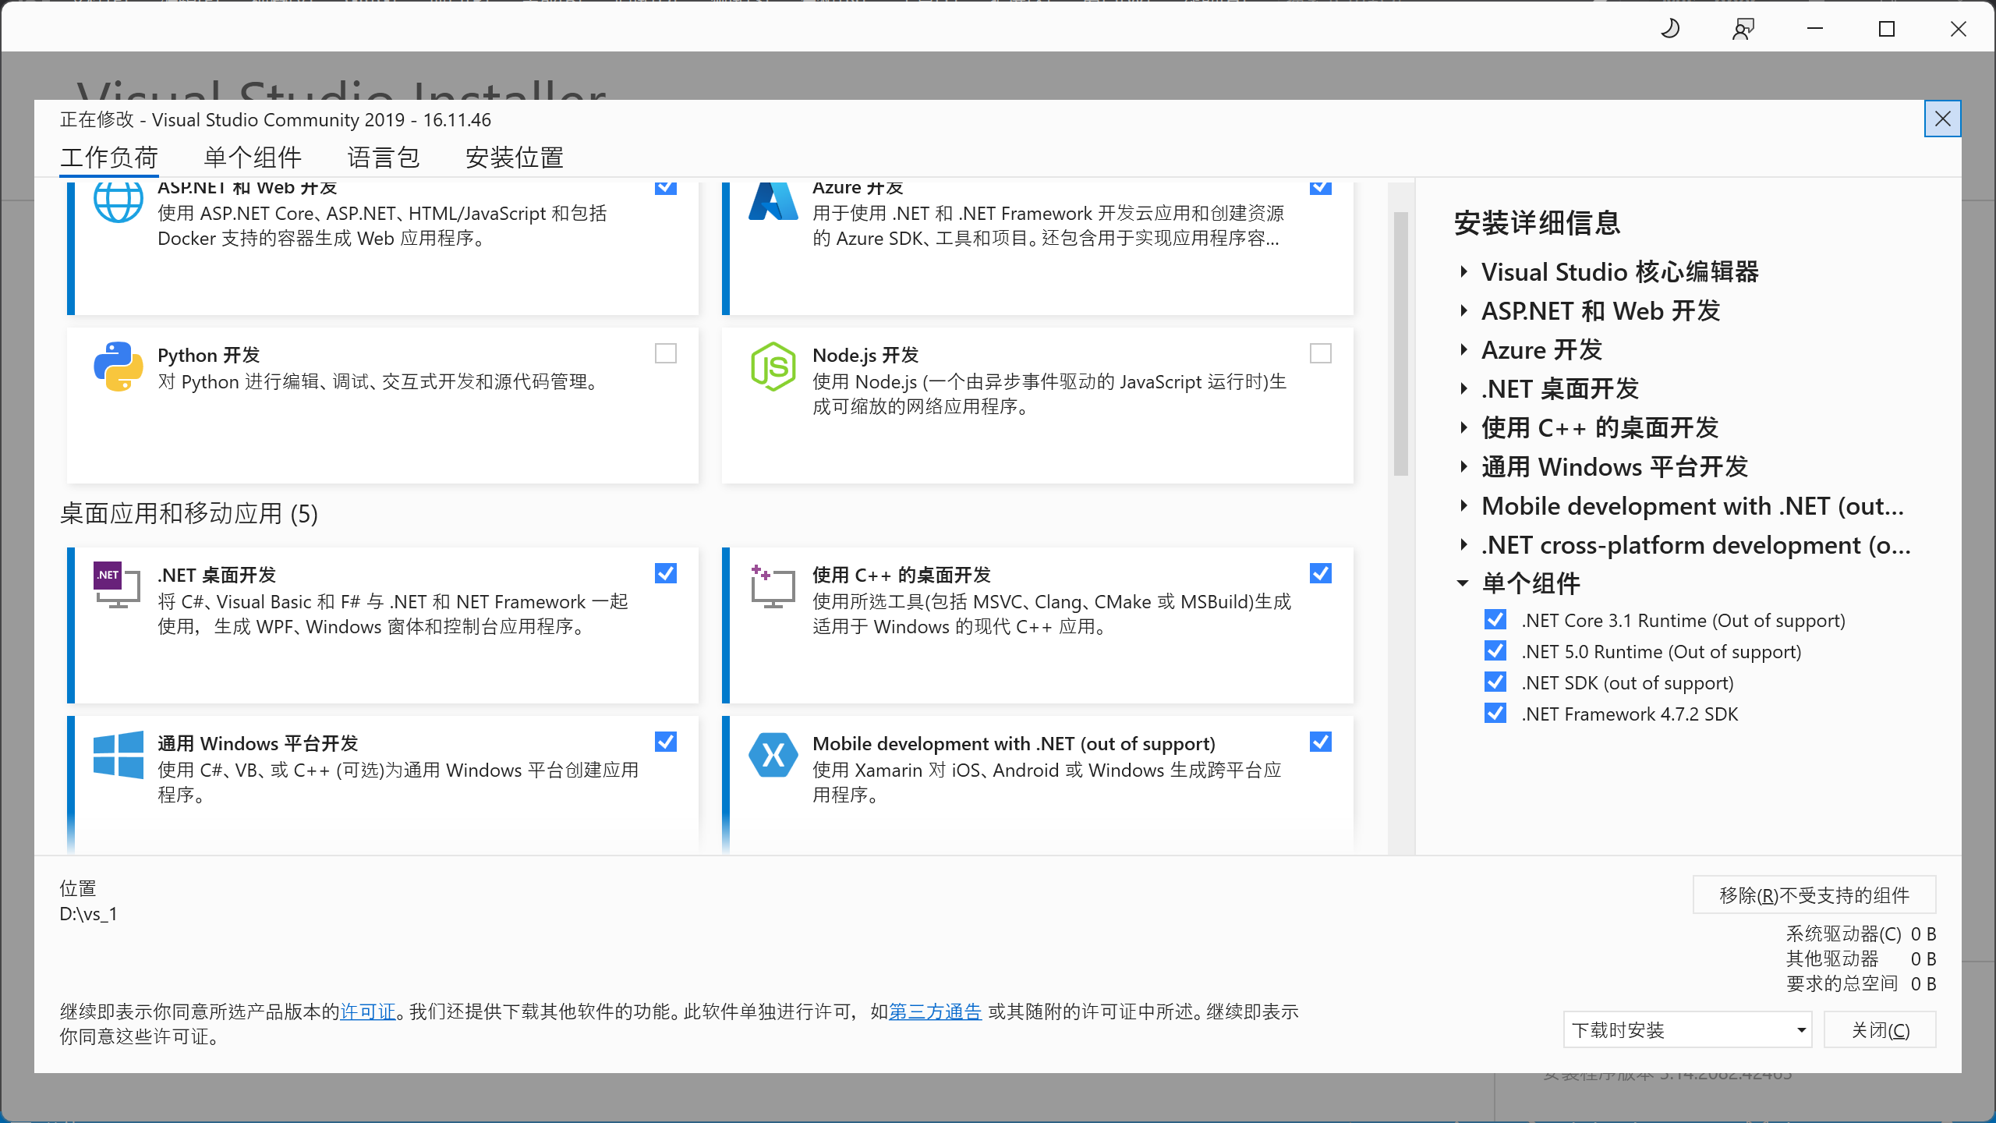Click the remove unsupported components button
Image resolution: width=1996 pixels, height=1123 pixels.
pyautogui.click(x=1814, y=895)
